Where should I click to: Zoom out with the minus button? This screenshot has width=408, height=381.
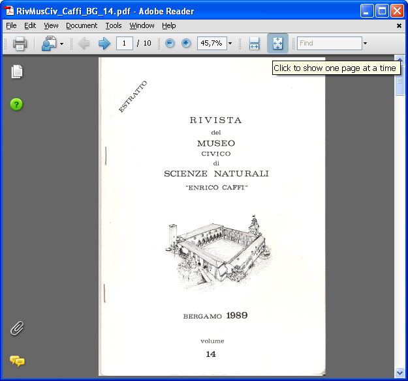click(x=170, y=43)
